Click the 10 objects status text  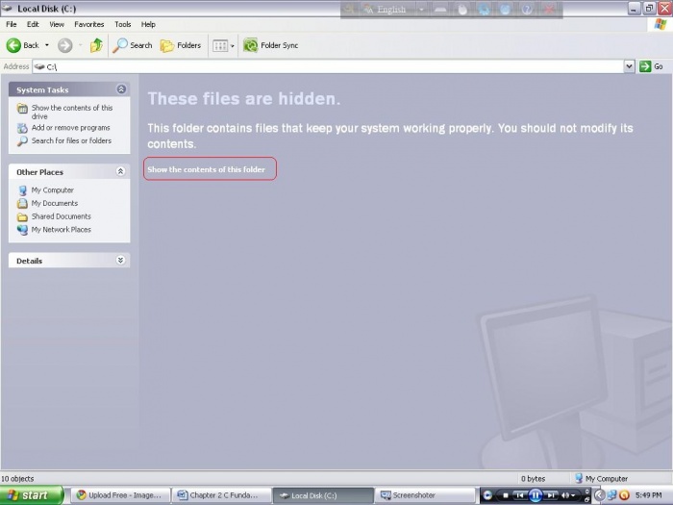(17, 478)
